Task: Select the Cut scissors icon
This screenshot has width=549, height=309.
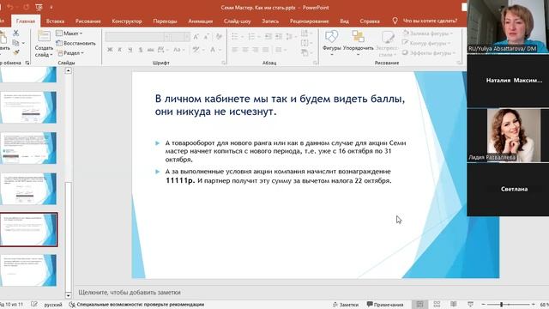Action: (x=15, y=33)
